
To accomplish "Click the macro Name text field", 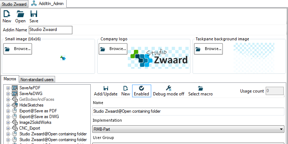I will (x=188, y=111).
